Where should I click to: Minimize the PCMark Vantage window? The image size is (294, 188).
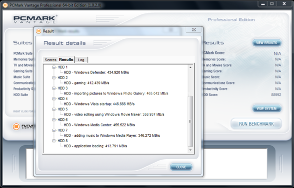tap(263, 4)
